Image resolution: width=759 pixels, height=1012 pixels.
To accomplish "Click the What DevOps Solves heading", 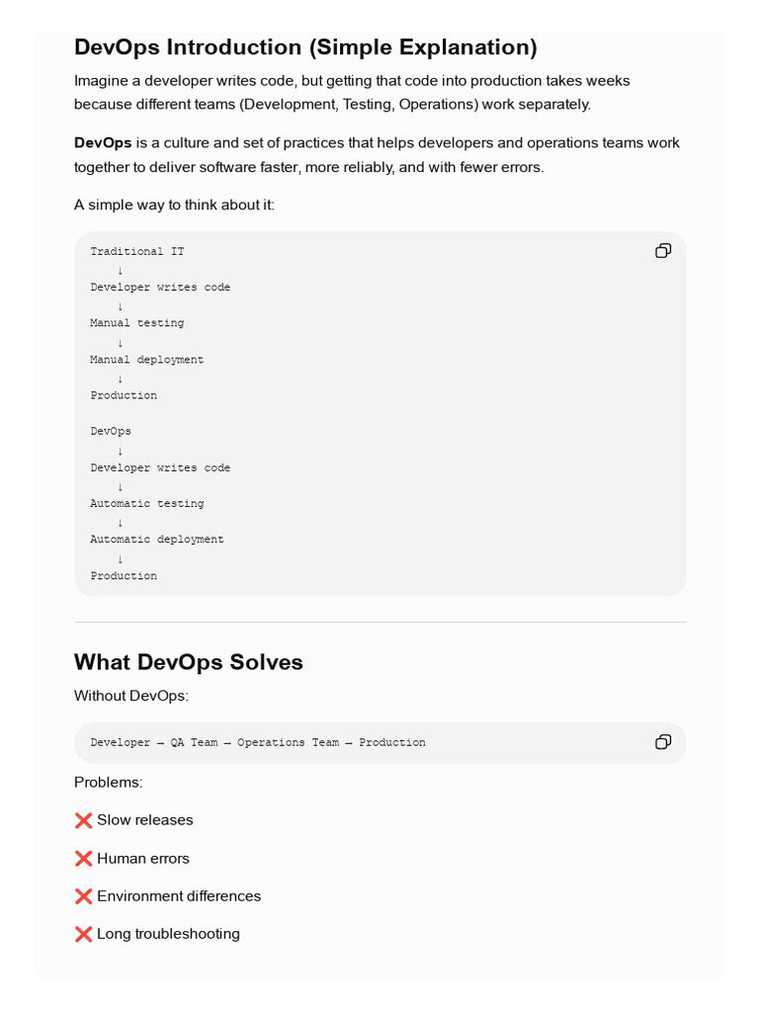I will [189, 662].
